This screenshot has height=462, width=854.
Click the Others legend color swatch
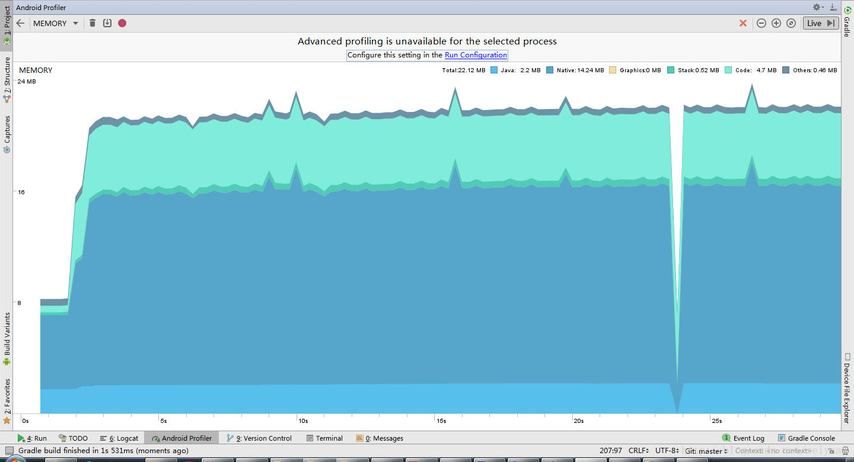click(x=786, y=70)
